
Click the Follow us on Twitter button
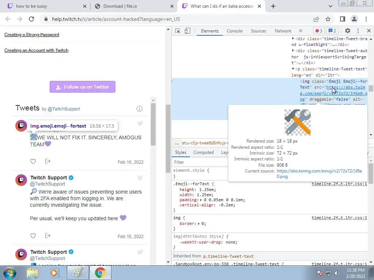(83, 87)
